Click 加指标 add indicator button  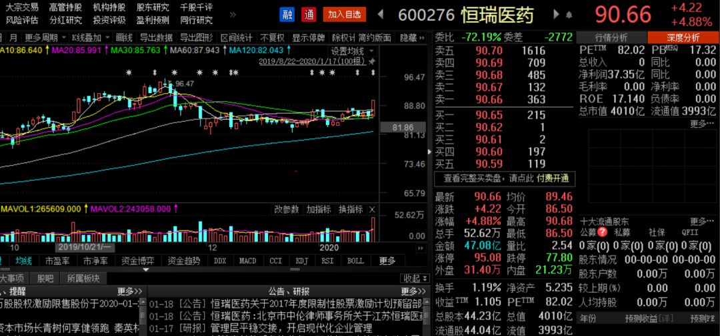319,210
